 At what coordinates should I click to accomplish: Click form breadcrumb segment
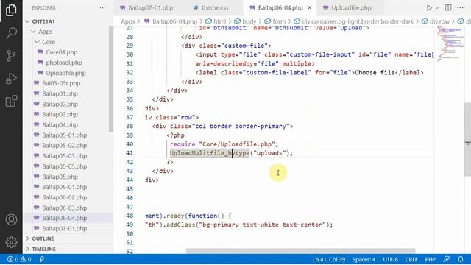(275, 21)
